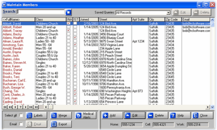
Task: Click the greyed Email button
Action: (37, 124)
